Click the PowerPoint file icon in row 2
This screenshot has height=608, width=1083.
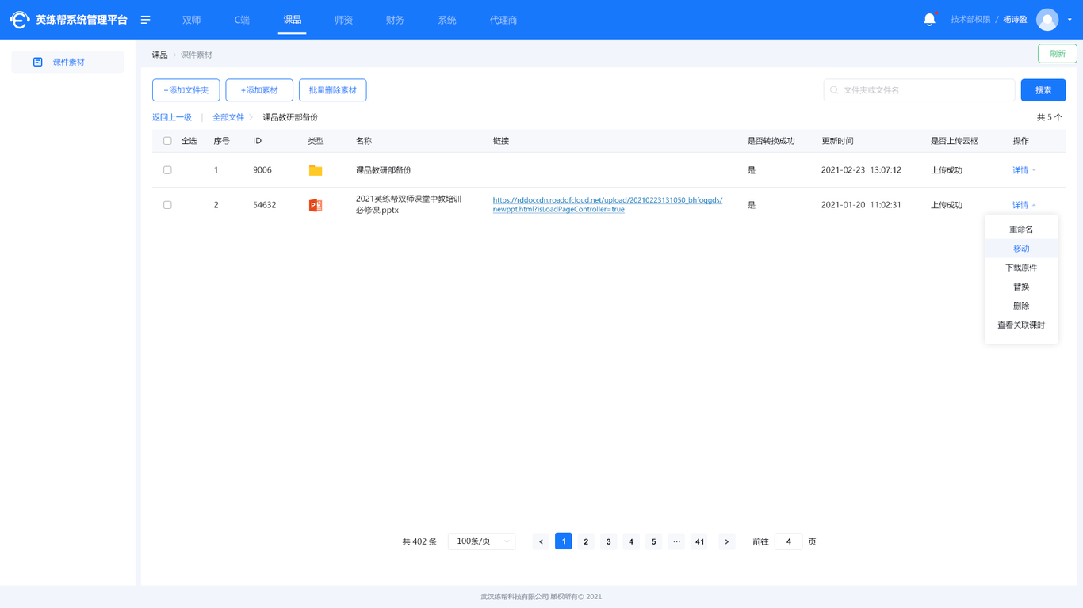click(x=316, y=205)
